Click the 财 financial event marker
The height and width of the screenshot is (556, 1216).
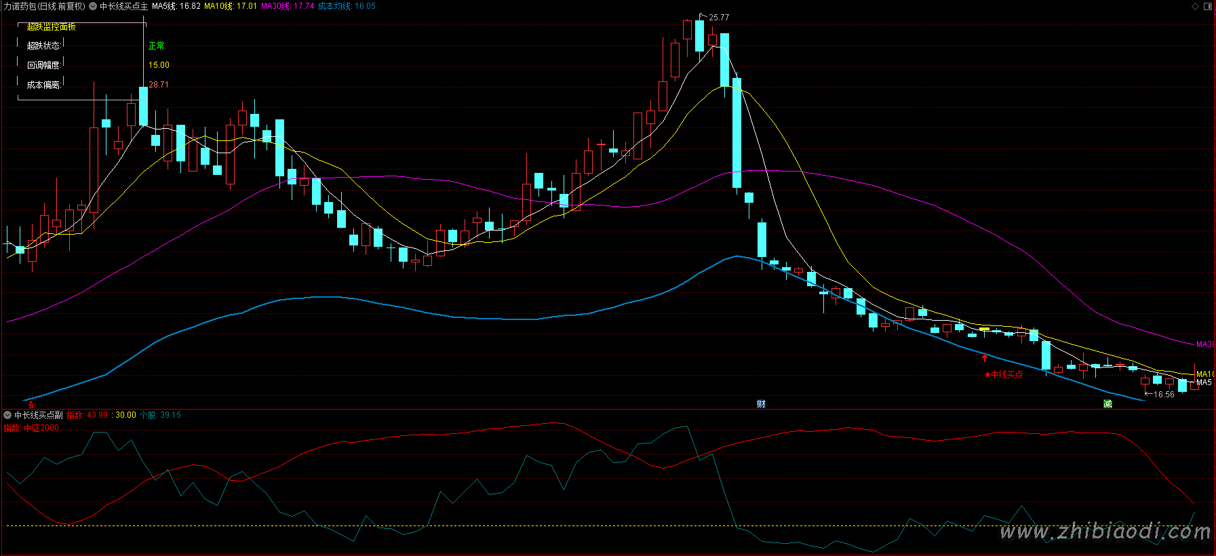click(x=761, y=404)
